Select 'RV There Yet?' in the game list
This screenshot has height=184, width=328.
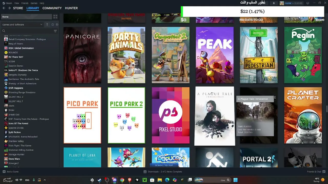pyautogui.click(x=16, y=57)
